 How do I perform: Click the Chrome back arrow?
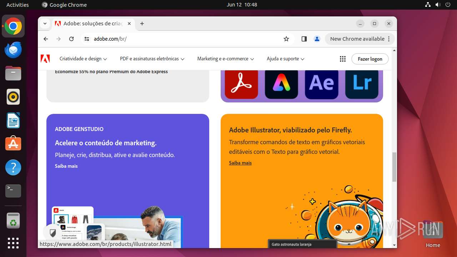click(x=46, y=39)
